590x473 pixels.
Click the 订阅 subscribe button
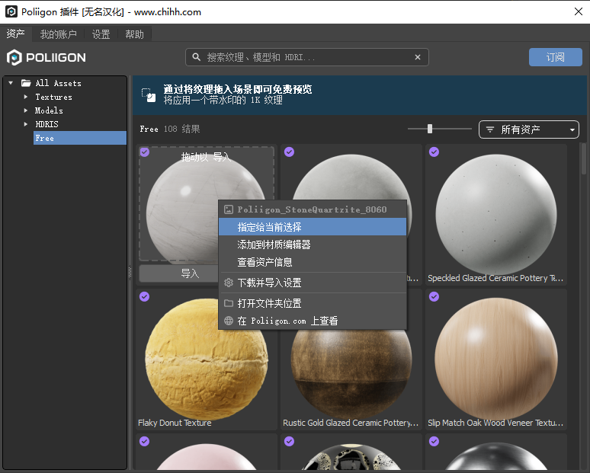pos(555,57)
